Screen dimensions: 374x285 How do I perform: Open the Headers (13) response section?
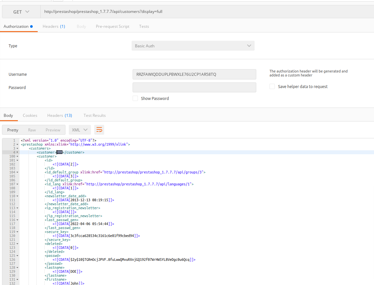coord(60,115)
